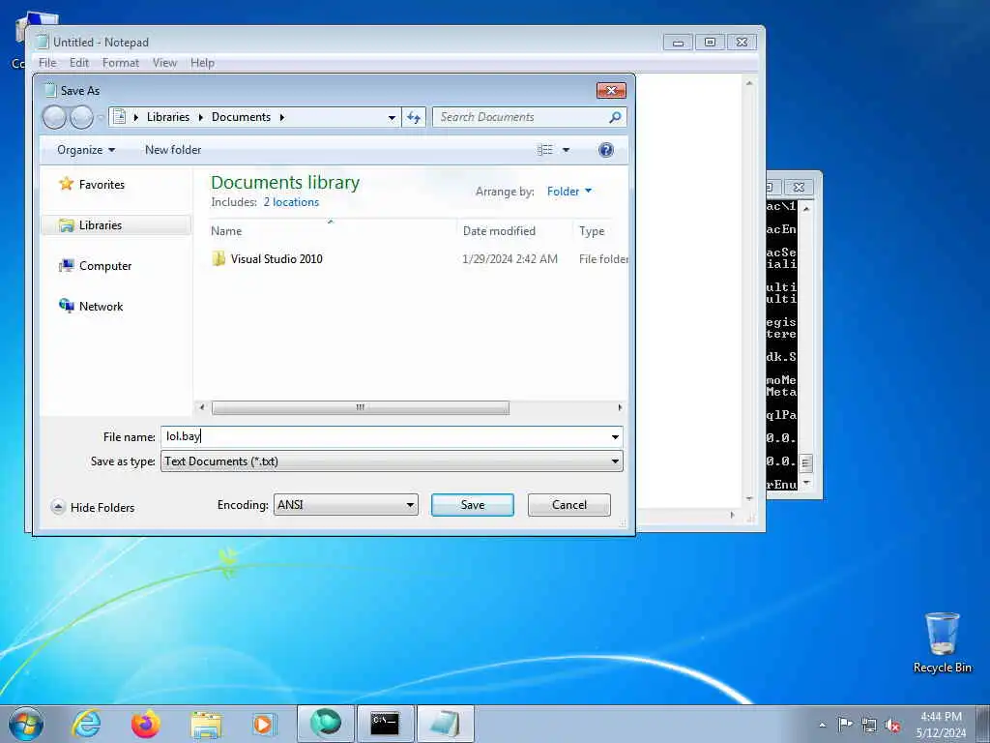990x743 pixels.
Task: Close the Save As dialog
Action: pyautogui.click(x=611, y=90)
